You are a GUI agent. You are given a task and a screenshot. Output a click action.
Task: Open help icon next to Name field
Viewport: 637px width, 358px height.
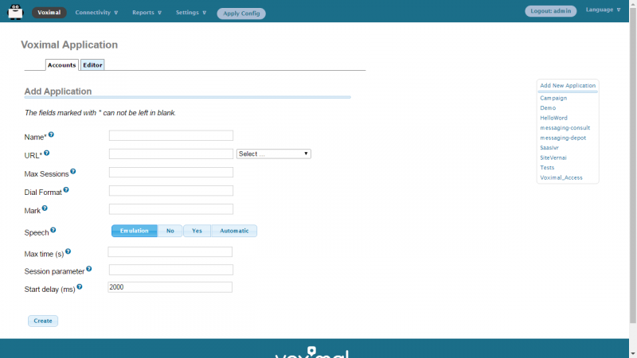pyautogui.click(x=51, y=134)
